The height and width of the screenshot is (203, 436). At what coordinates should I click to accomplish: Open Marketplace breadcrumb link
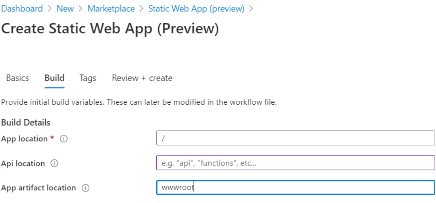(x=111, y=9)
